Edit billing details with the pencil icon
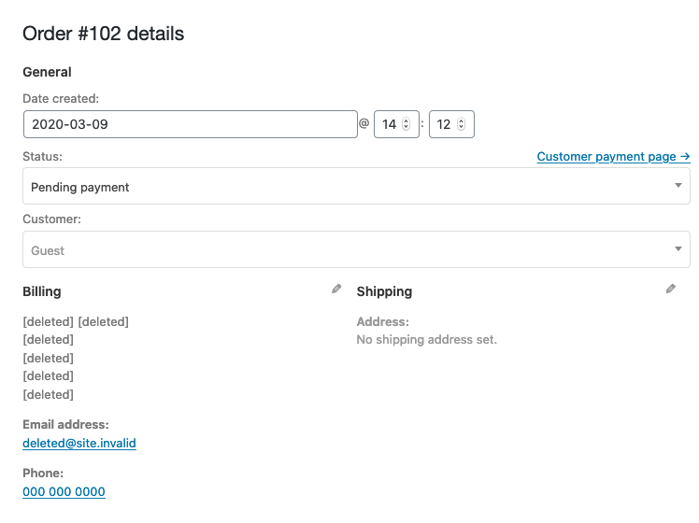Viewport: 699px width, 523px height. pos(336,290)
